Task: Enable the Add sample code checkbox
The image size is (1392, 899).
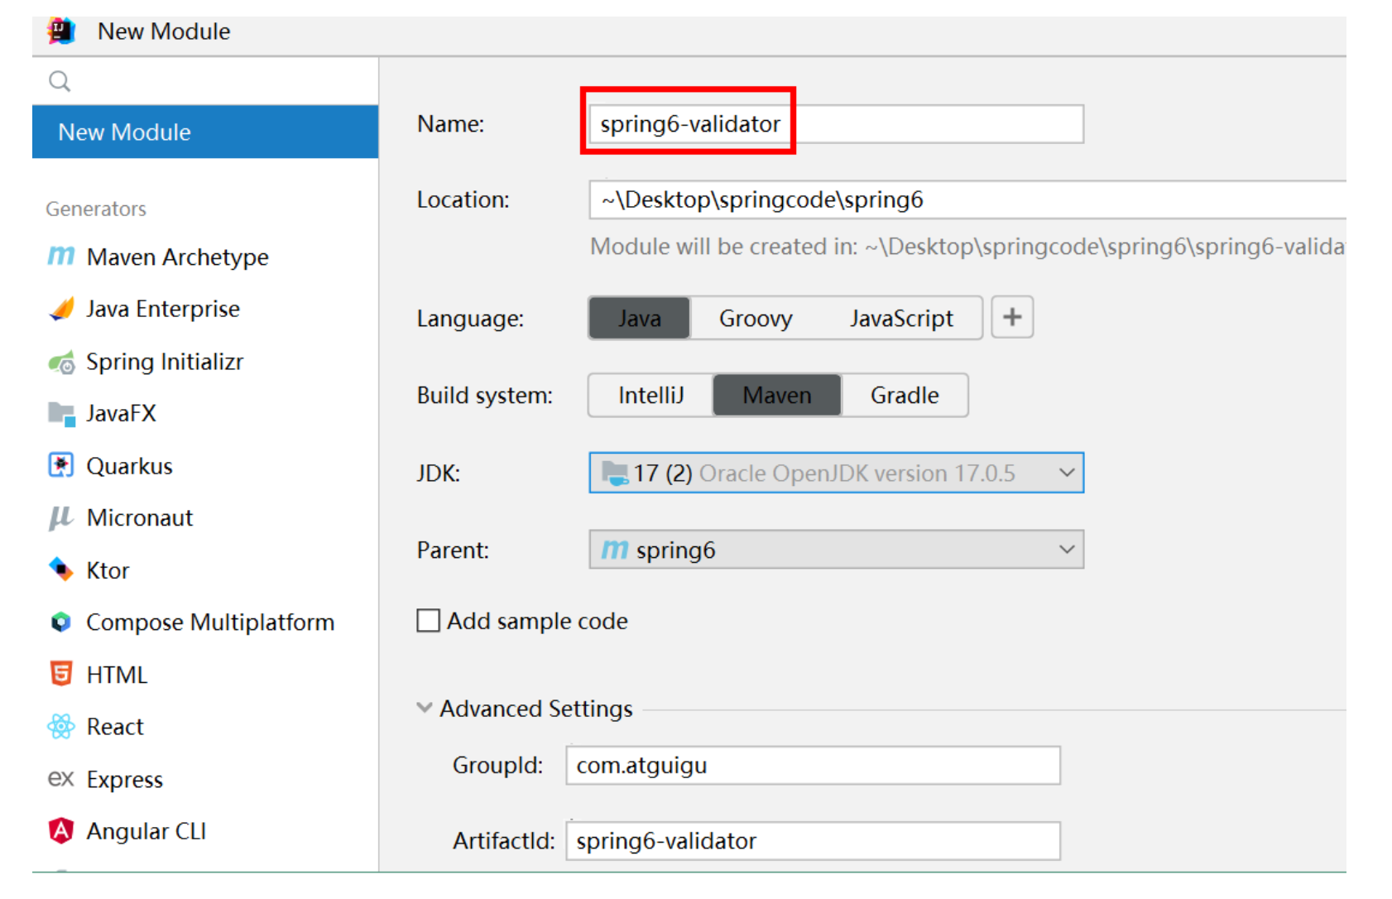Action: pos(429,621)
